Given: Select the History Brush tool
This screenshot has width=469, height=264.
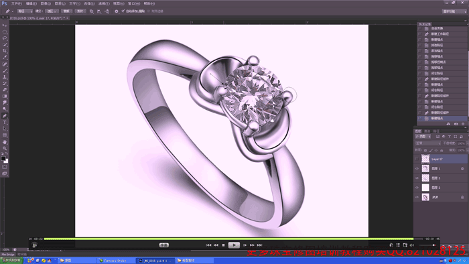Looking at the screenshot, I should (x=5, y=83).
